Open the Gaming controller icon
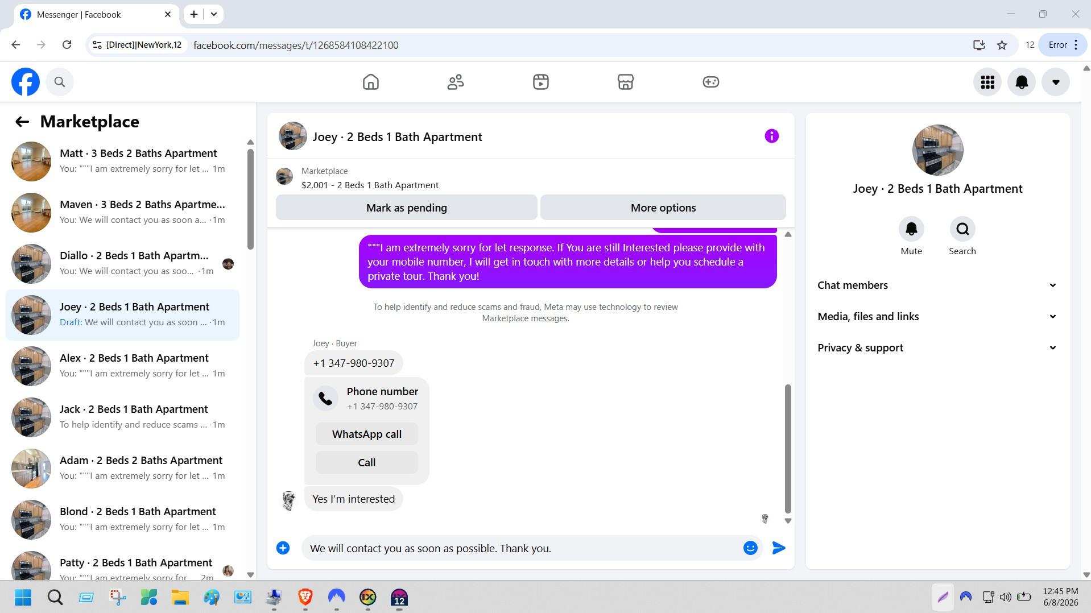The width and height of the screenshot is (1091, 613). pos(711,82)
